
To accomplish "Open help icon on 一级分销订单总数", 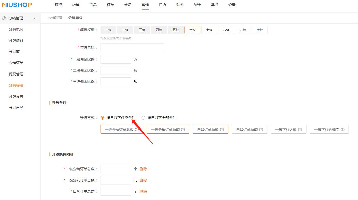I will coord(137,129).
